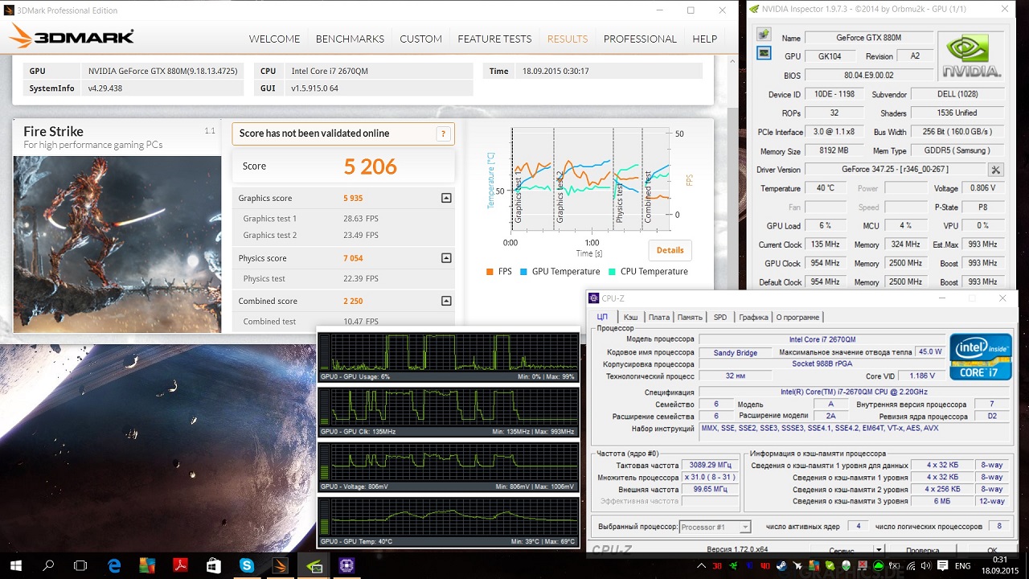The image size is (1029, 579).
Task: Open the HELP tab in 3DMark
Action: [x=705, y=39]
